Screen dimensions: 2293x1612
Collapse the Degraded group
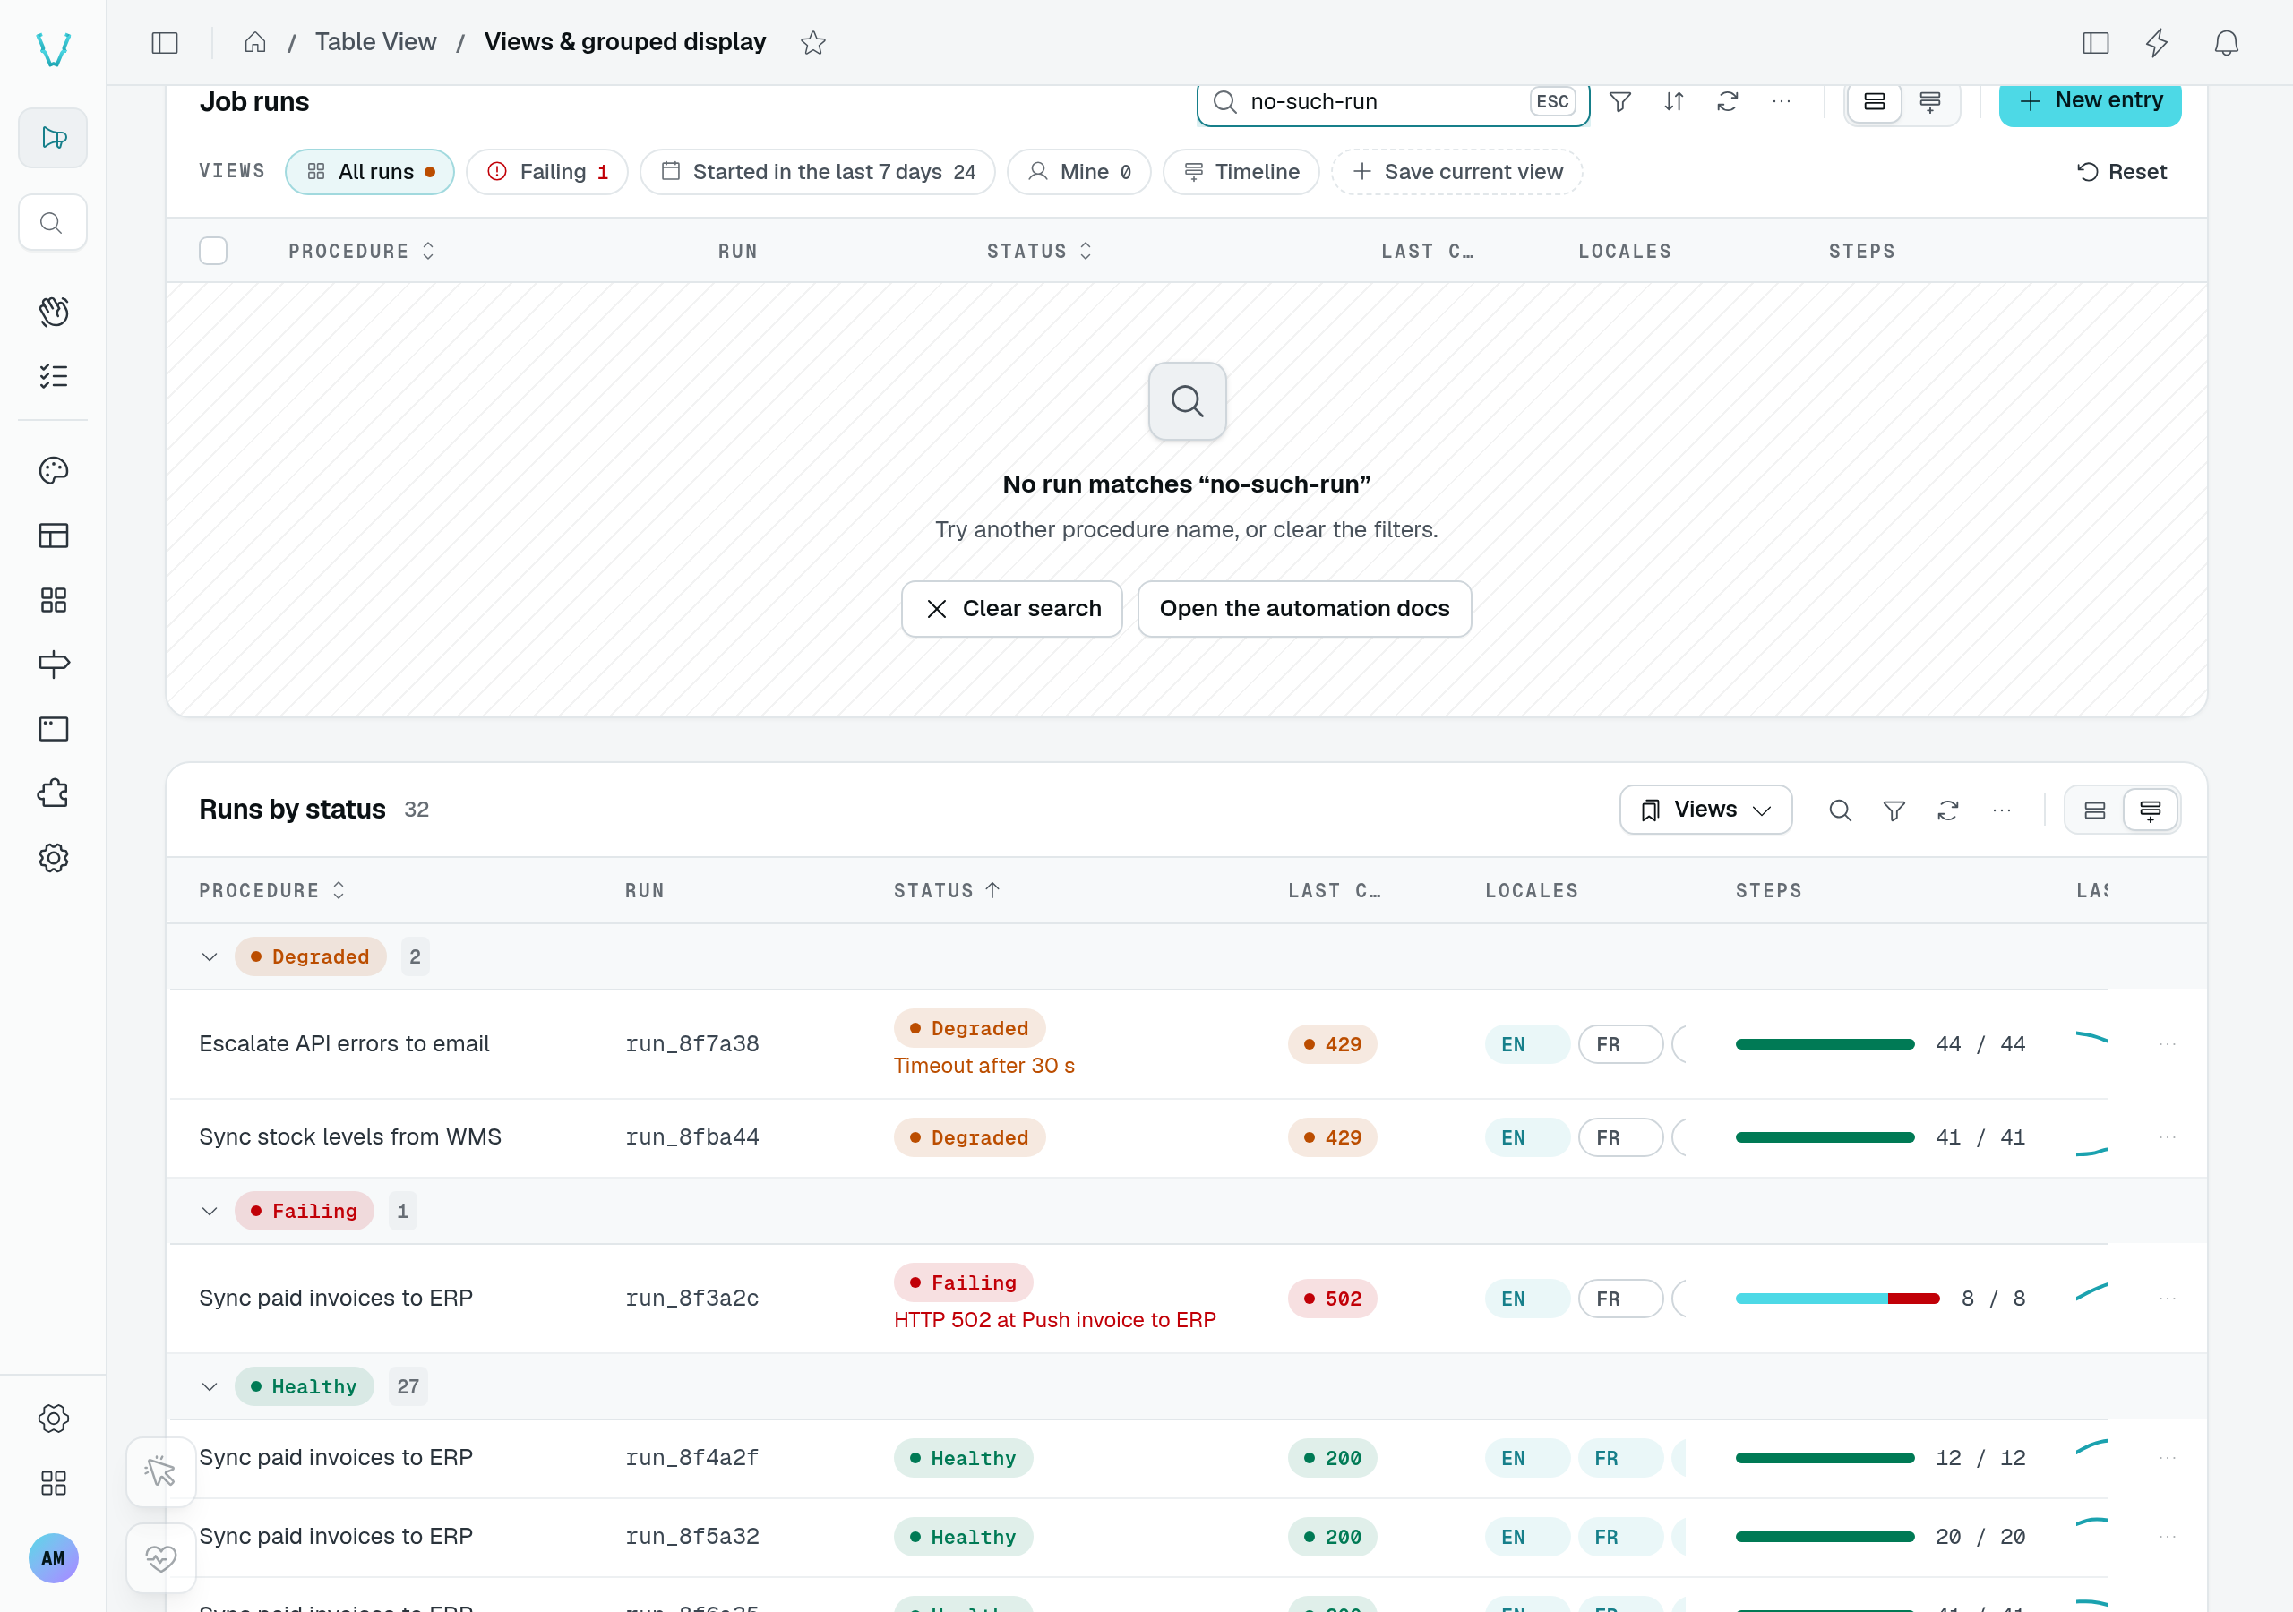coord(209,956)
